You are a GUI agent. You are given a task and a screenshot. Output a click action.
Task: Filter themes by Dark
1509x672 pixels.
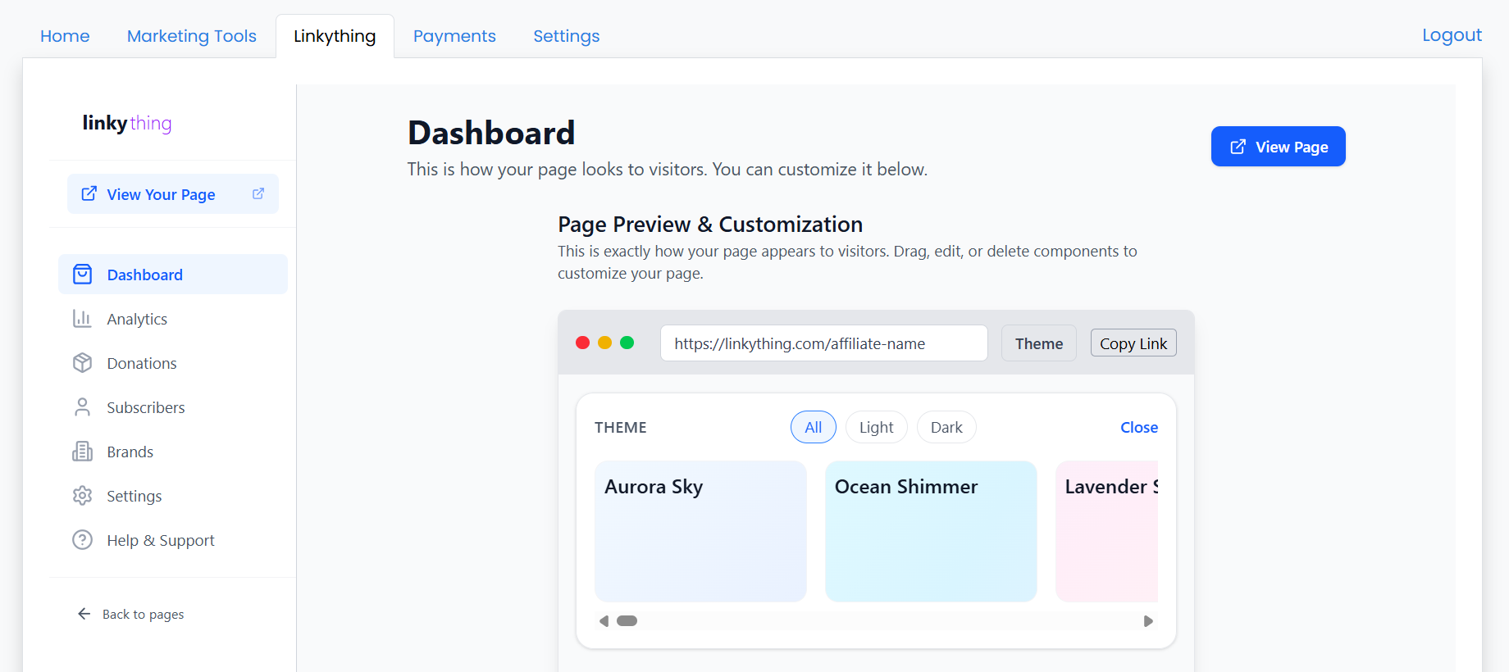946,427
